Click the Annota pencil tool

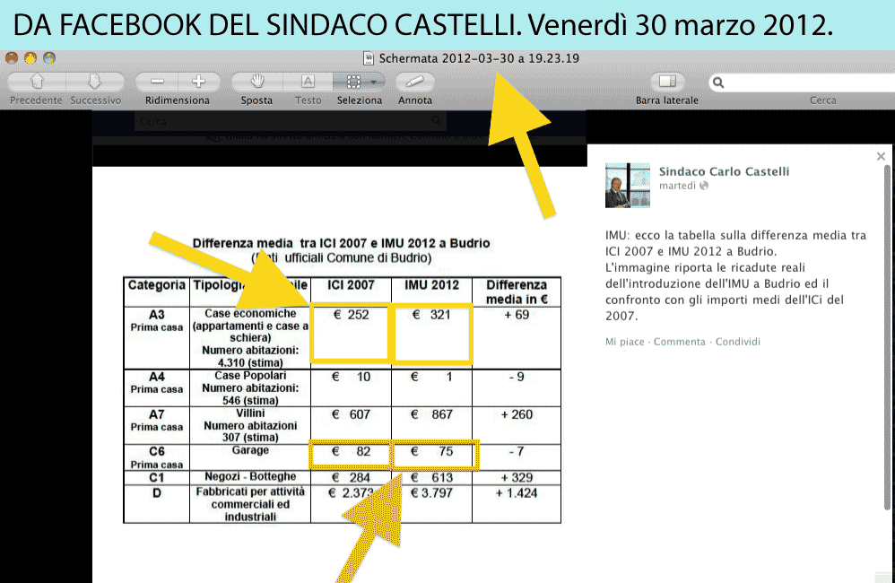[x=415, y=82]
